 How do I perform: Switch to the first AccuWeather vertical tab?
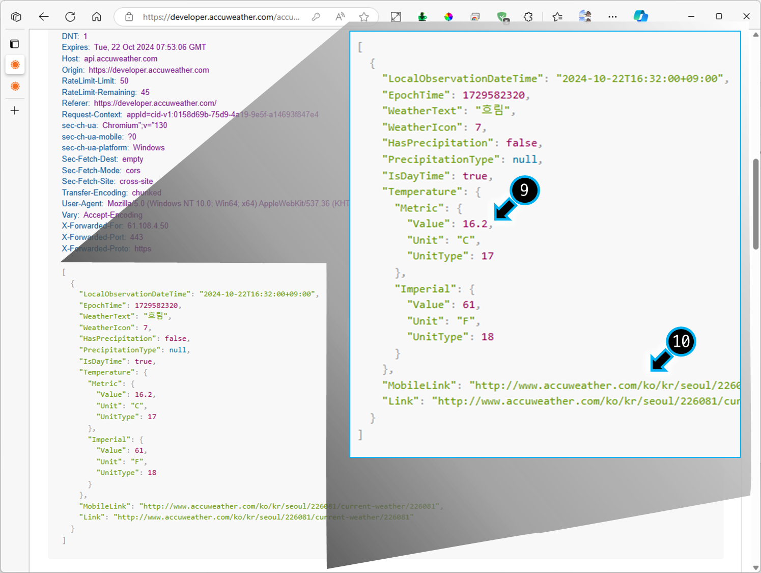15,65
